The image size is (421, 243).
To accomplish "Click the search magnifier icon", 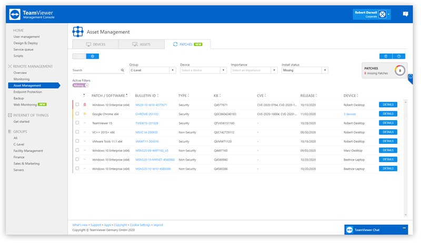I will (123, 70).
